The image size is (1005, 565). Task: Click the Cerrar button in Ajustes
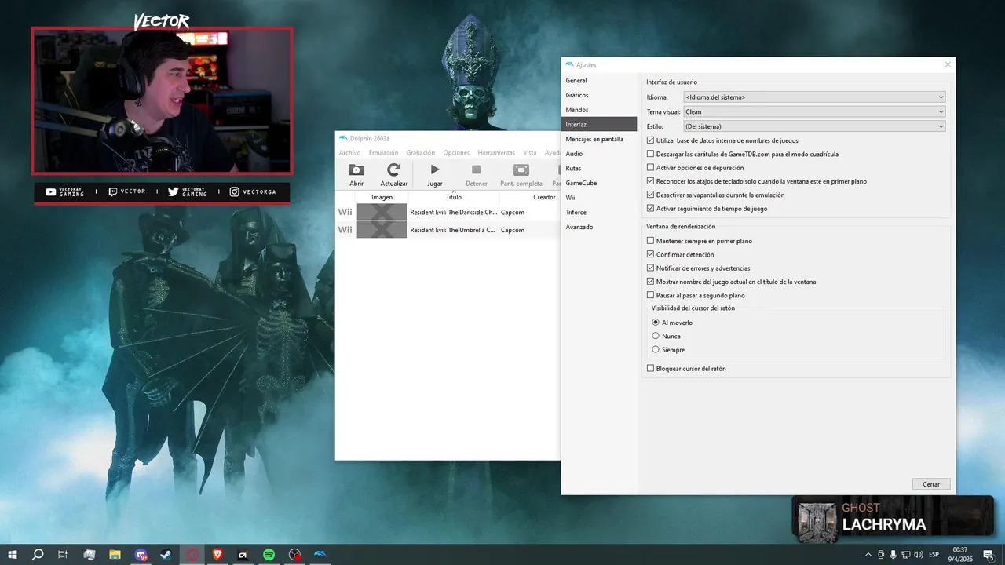[931, 484]
